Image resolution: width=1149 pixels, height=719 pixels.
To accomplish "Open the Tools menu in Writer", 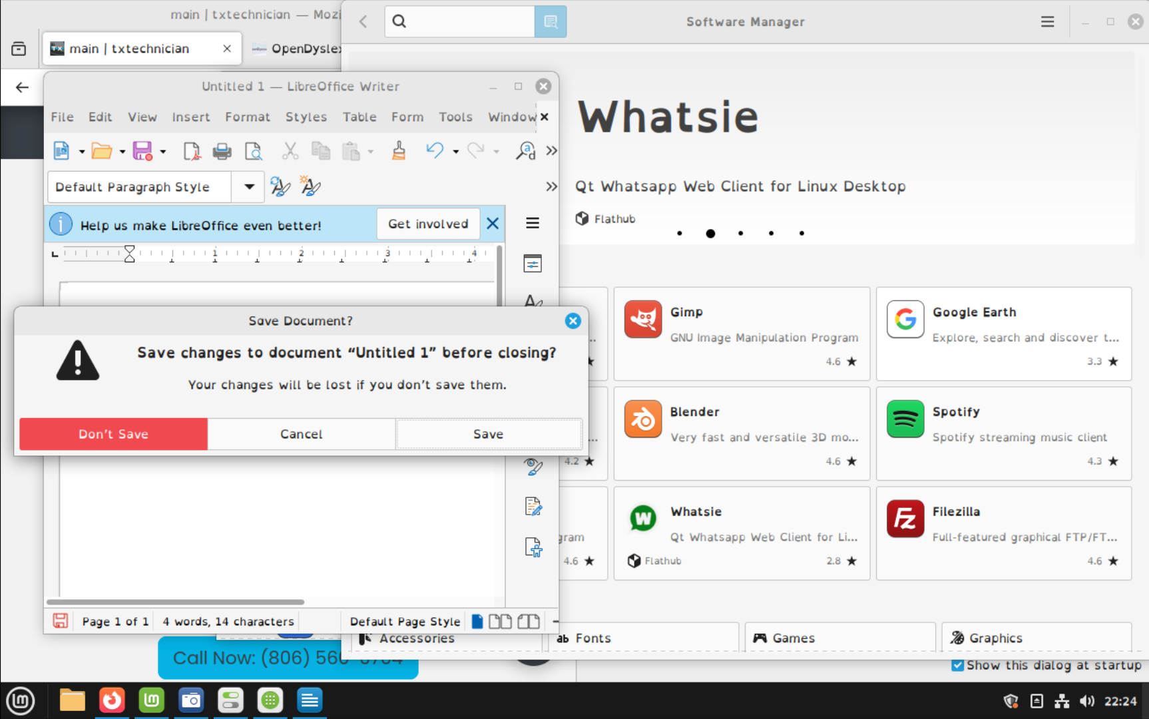I will (x=455, y=117).
